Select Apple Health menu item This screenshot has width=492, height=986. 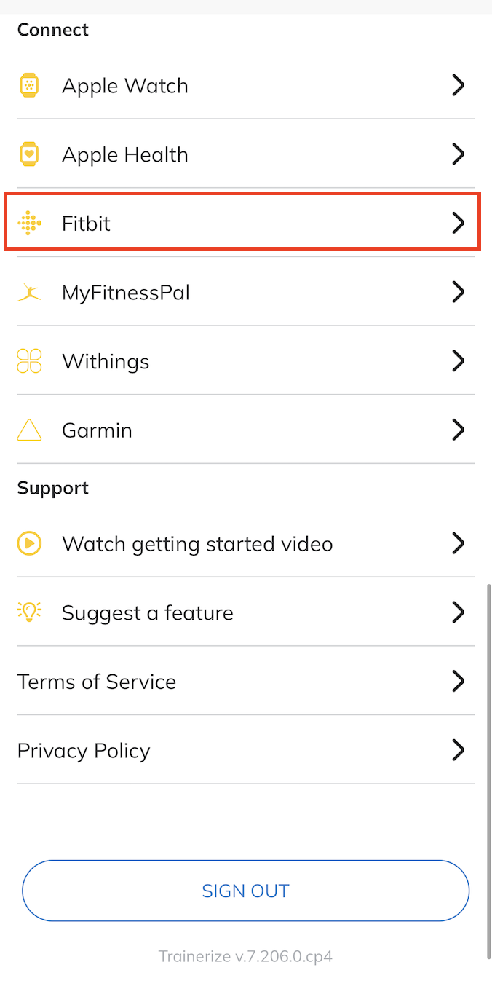(125, 154)
